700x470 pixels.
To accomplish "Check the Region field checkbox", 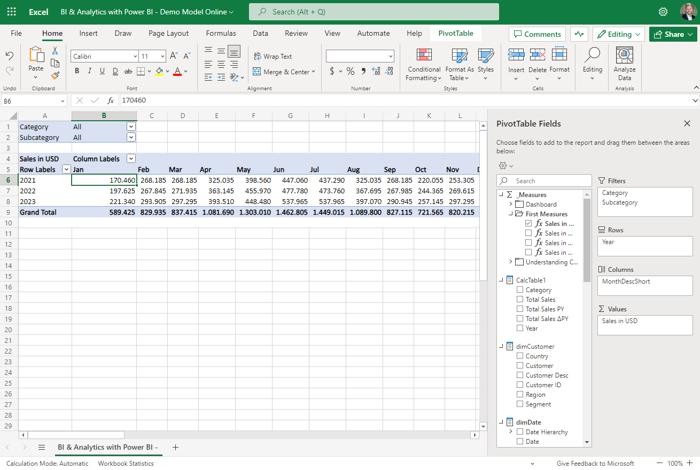I will [x=520, y=395].
